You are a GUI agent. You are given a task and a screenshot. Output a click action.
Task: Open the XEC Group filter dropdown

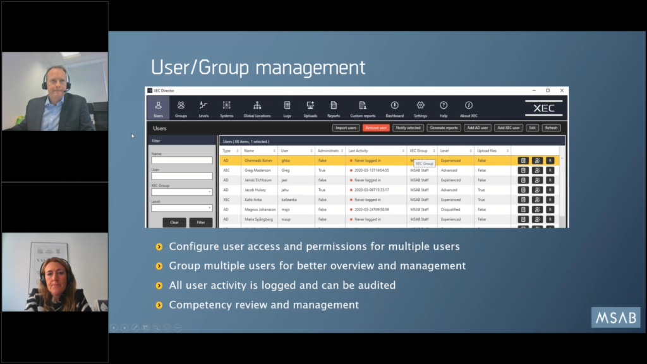point(182,192)
